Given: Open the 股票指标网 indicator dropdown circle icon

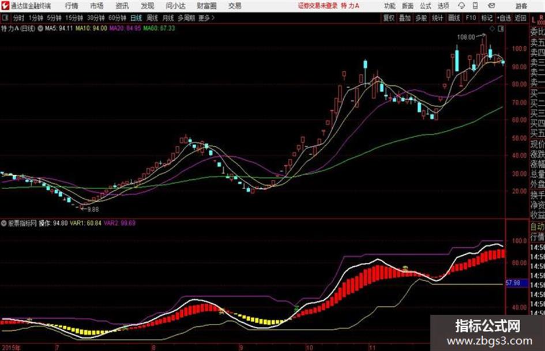Looking at the screenshot, I should [x=4, y=223].
